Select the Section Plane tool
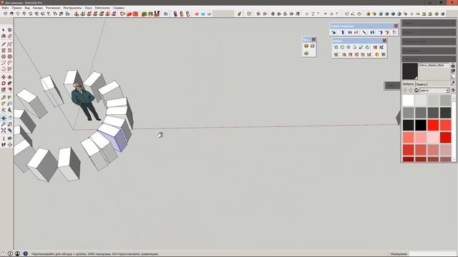The width and height of the screenshot is (458, 257). [x=9, y=144]
